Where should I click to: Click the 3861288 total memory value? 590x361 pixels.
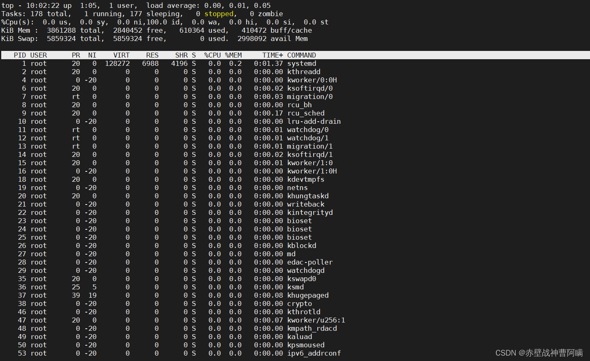(61, 30)
